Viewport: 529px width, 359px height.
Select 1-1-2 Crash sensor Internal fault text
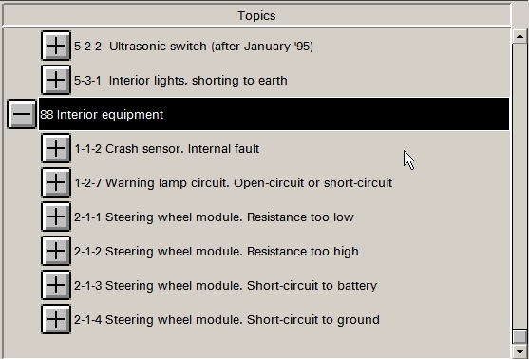coord(167,149)
